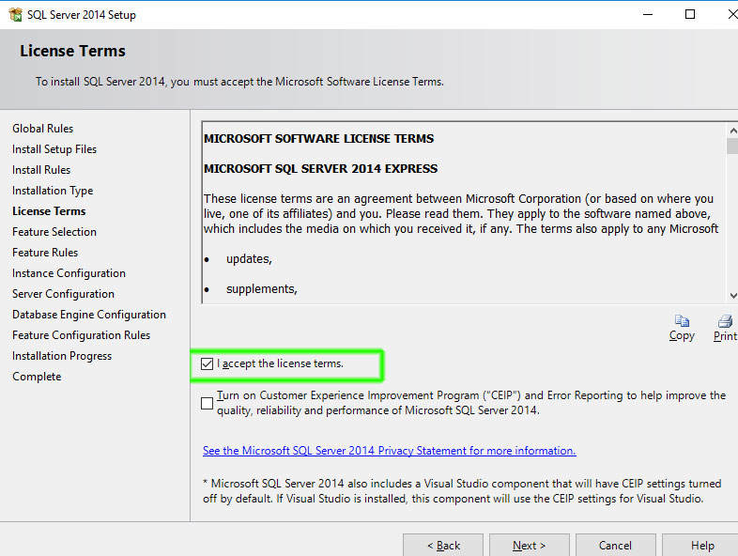Minimize the SQL Server 2014 Setup window
The width and height of the screenshot is (738, 556).
(x=648, y=15)
